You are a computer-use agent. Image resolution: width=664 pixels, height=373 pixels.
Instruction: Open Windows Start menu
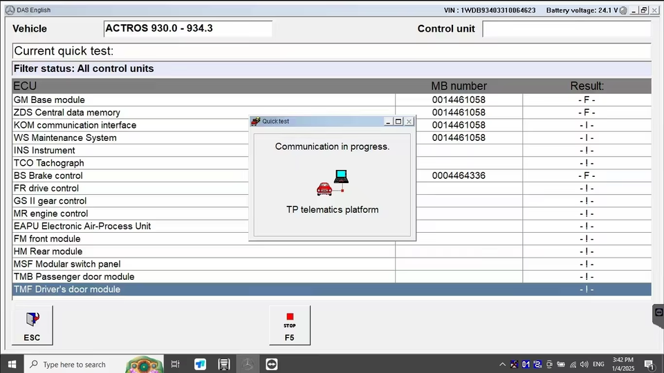tap(12, 364)
